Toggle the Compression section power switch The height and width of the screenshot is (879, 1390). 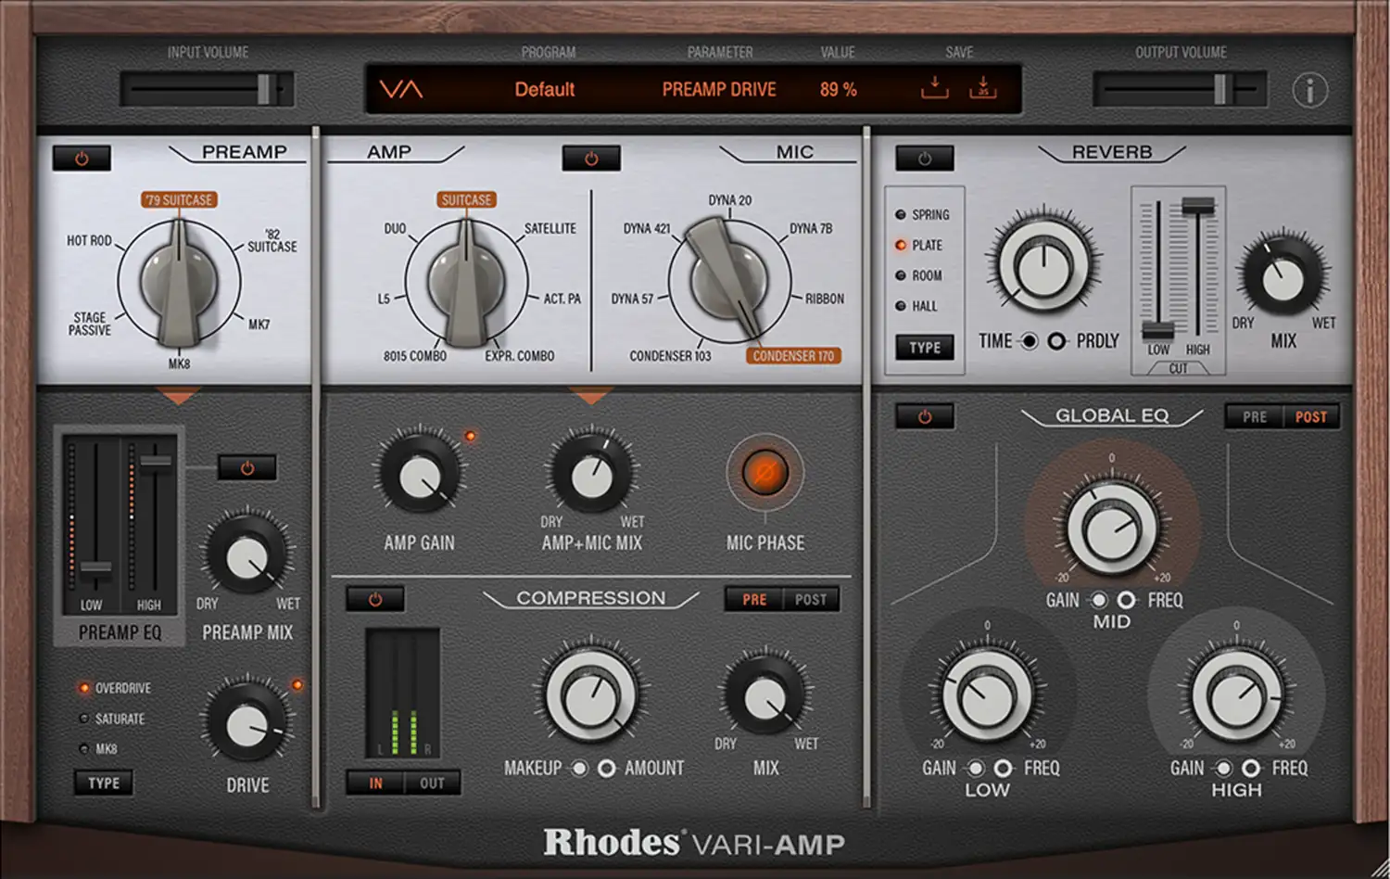click(x=375, y=598)
